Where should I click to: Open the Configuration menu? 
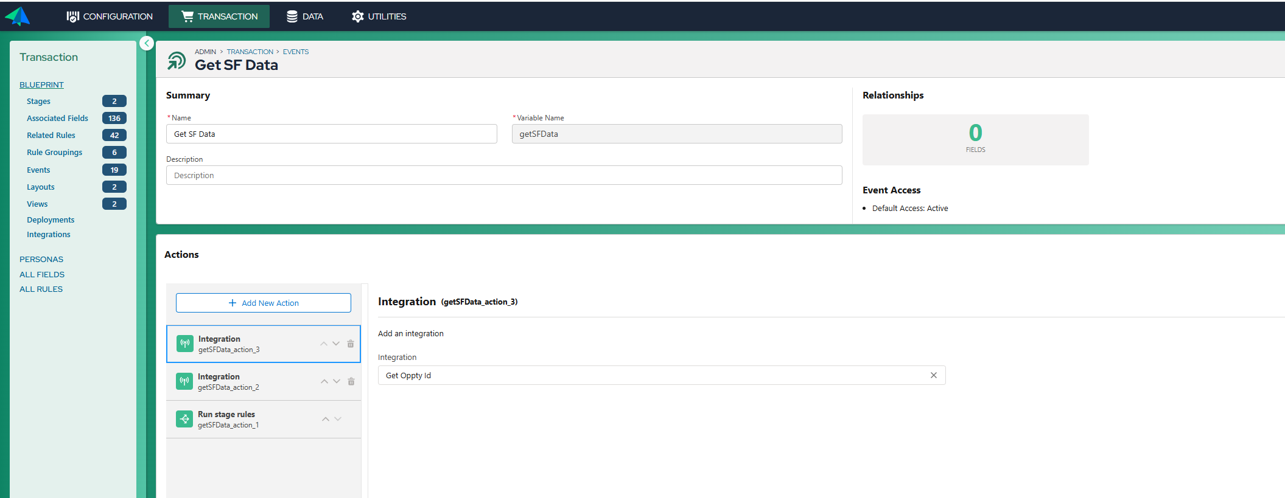pos(110,16)
